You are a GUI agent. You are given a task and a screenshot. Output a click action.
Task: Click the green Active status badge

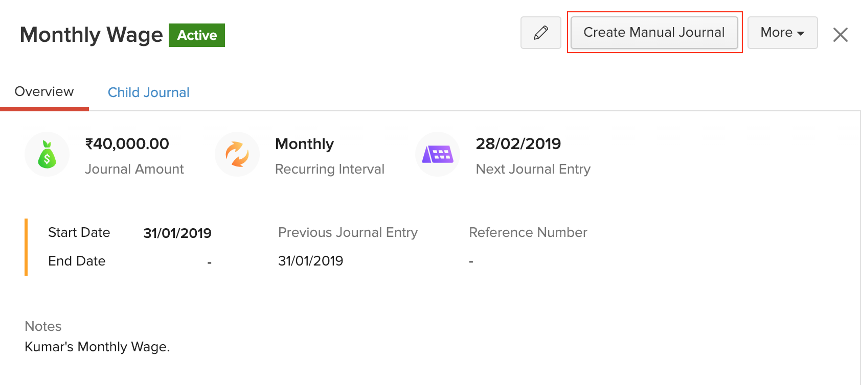(x=196, y=35)
